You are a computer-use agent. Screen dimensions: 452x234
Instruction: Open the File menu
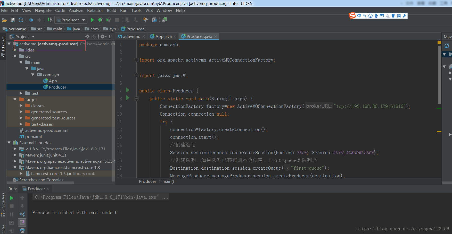point(4,11)
